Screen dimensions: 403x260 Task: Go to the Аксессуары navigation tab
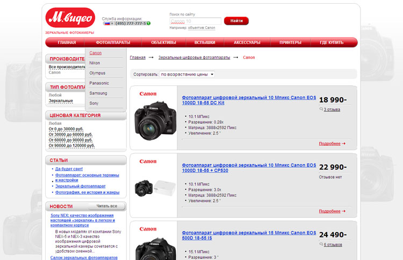coord(247,42)
